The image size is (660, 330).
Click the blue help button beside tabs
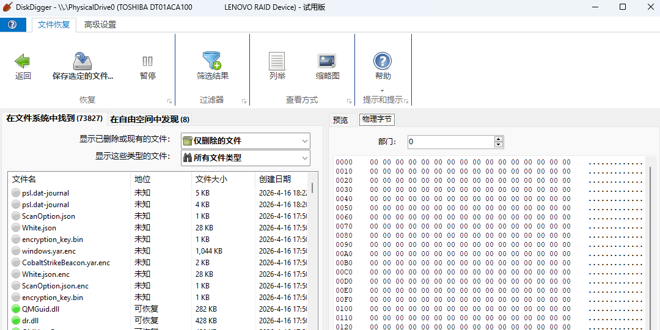(13, 25)
